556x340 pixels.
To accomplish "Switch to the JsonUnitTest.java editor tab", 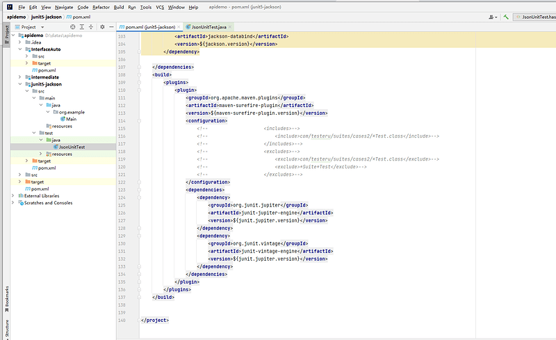I will point(208,27).
